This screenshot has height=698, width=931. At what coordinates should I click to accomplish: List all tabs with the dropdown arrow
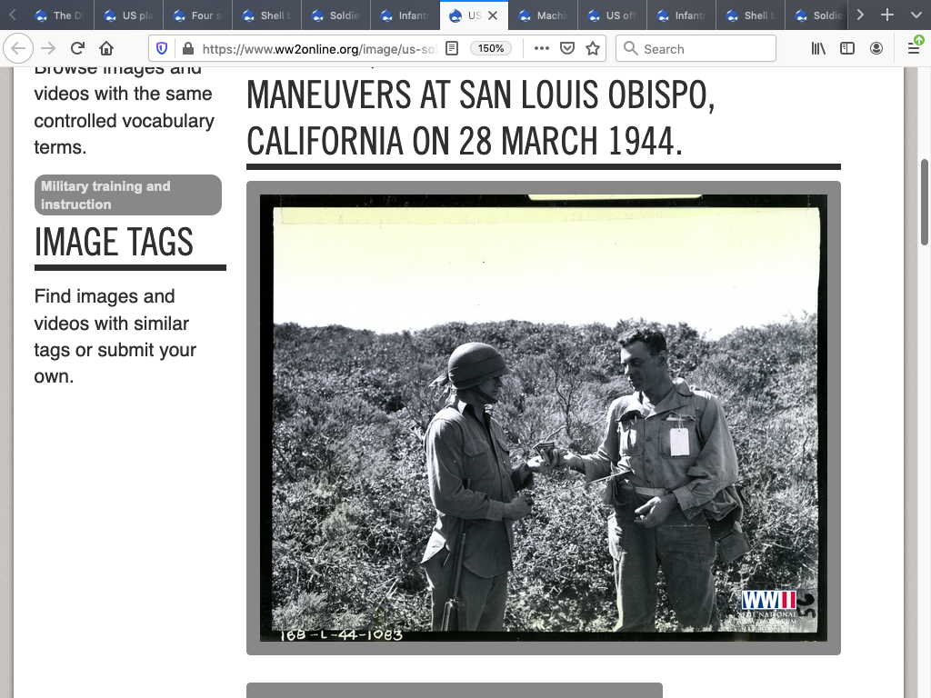[916, 15]
